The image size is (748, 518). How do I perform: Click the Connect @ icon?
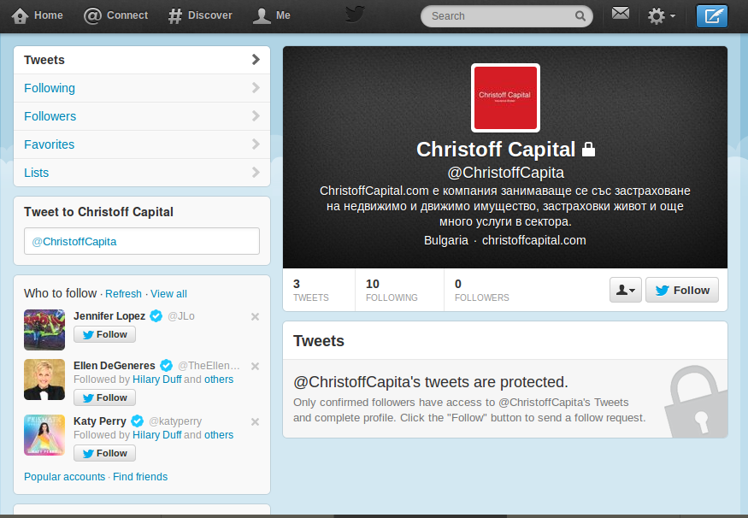tap(92, 15)
